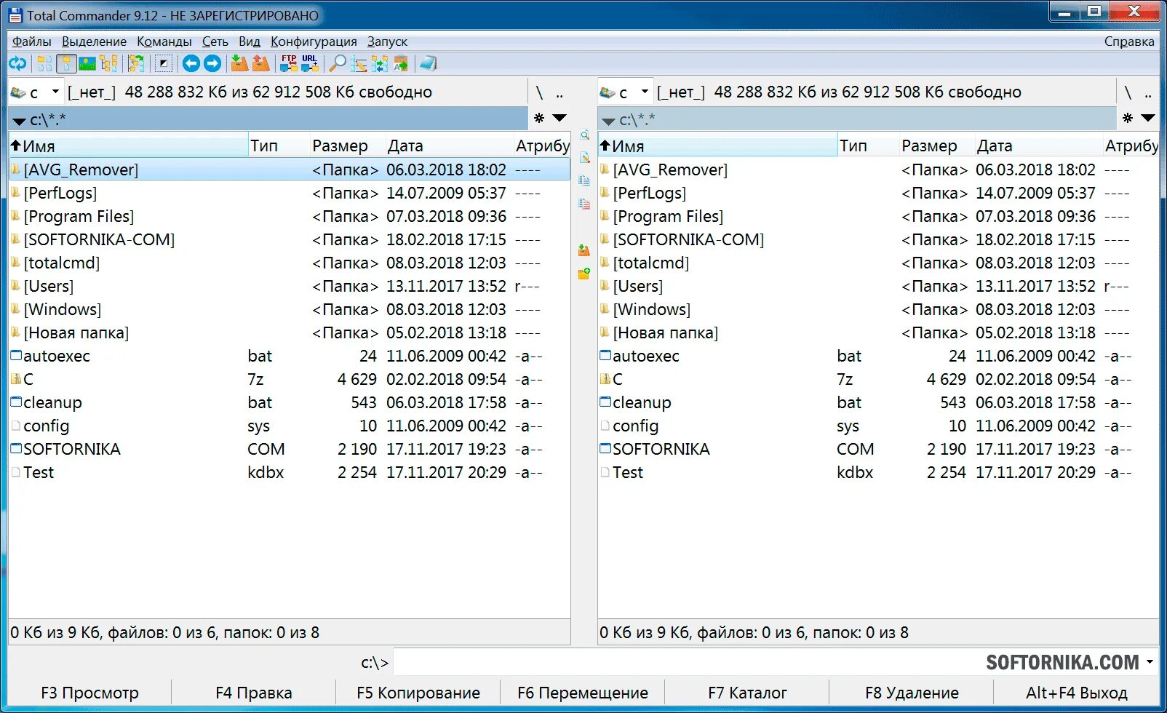Viewport: 1167px width, 713px height.
Task: Click New folder icon in middle bar
Action: [584, 274]
